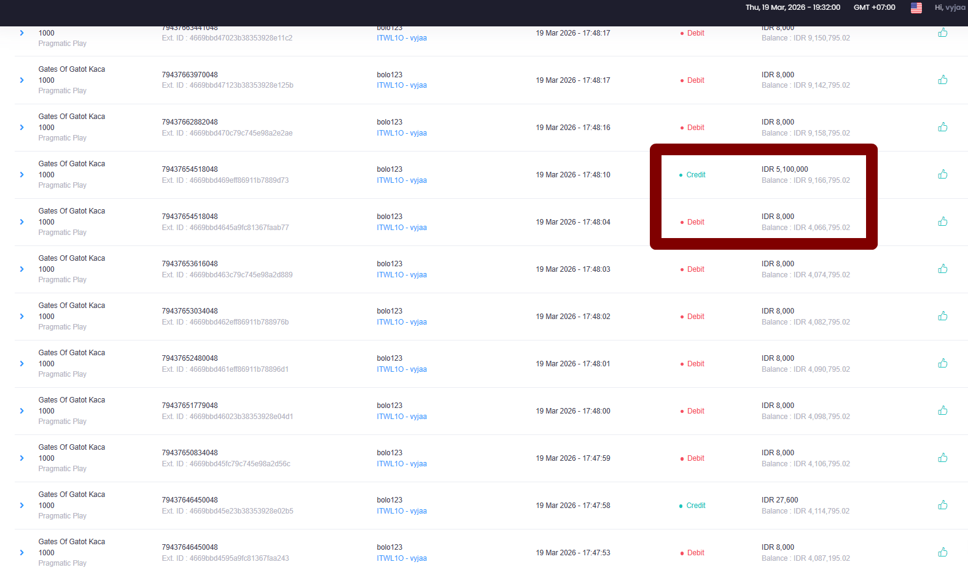This screenshot has height=570, width=968.
Task: Click Pragmatic Play label on the 17:48:00 row
Action: click(x=63, y=422)
